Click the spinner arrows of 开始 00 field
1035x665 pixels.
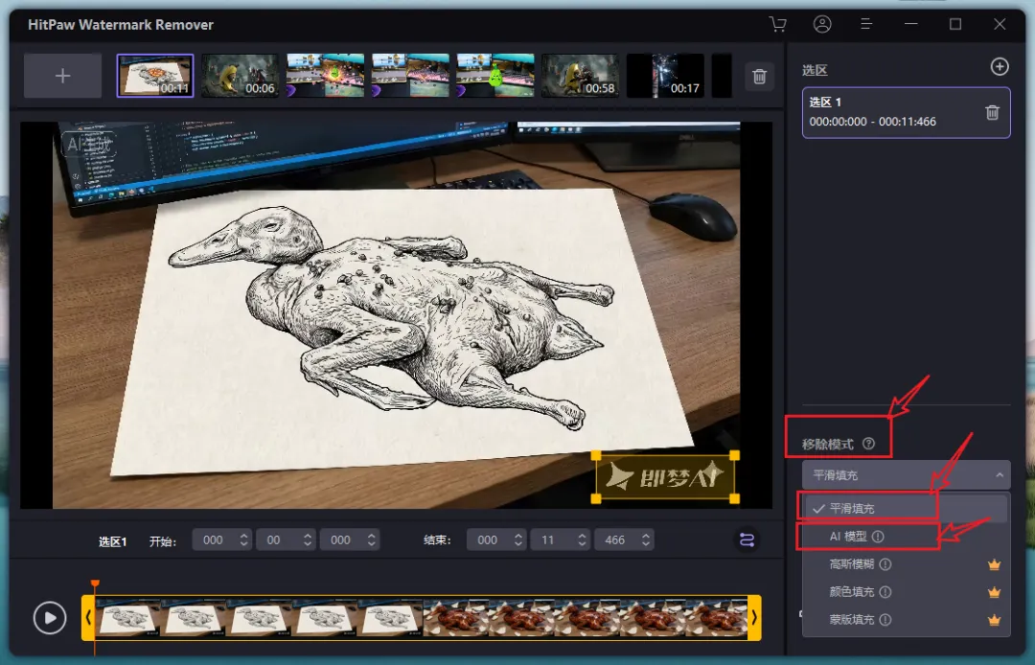coord(307,539)
